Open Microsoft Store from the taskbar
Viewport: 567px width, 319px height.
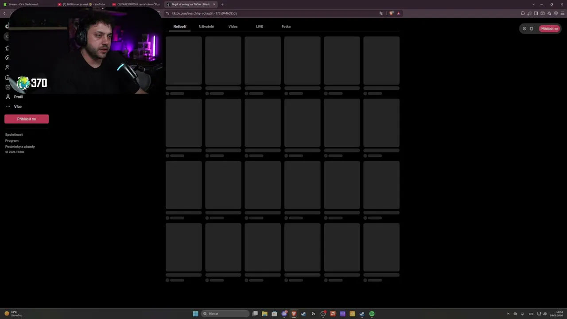(274, 314)
